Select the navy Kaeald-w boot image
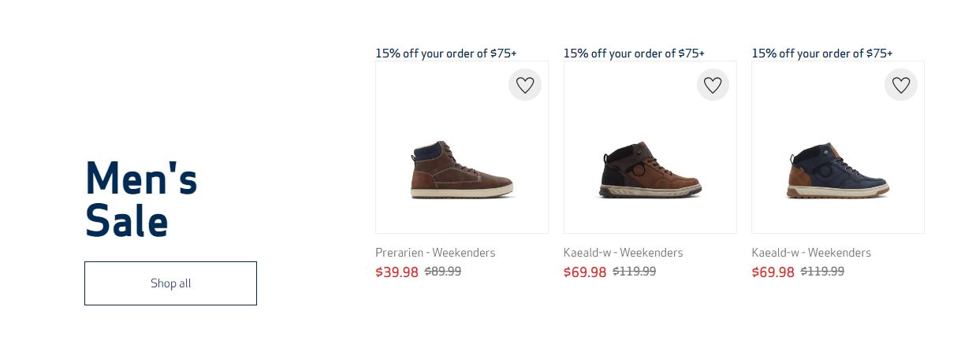This screenshot has height=344, width=961. [x=837, y=169]
